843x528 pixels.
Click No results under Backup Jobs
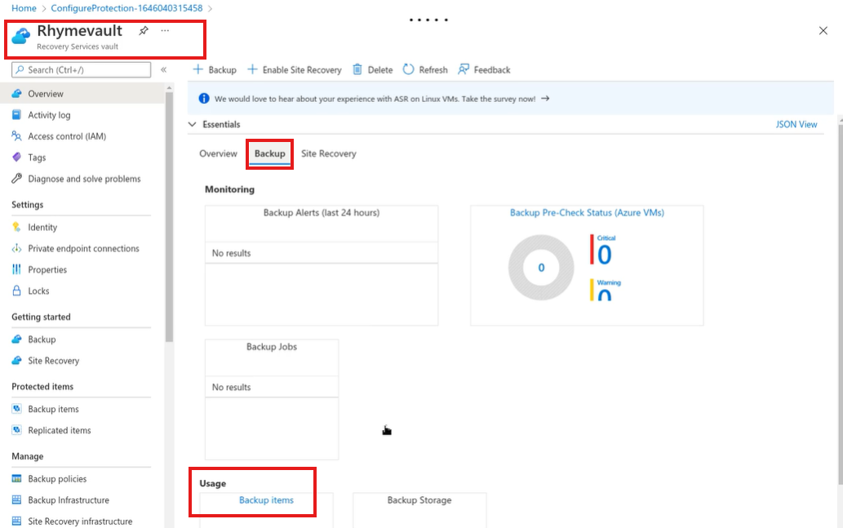(x=231, y=387)
